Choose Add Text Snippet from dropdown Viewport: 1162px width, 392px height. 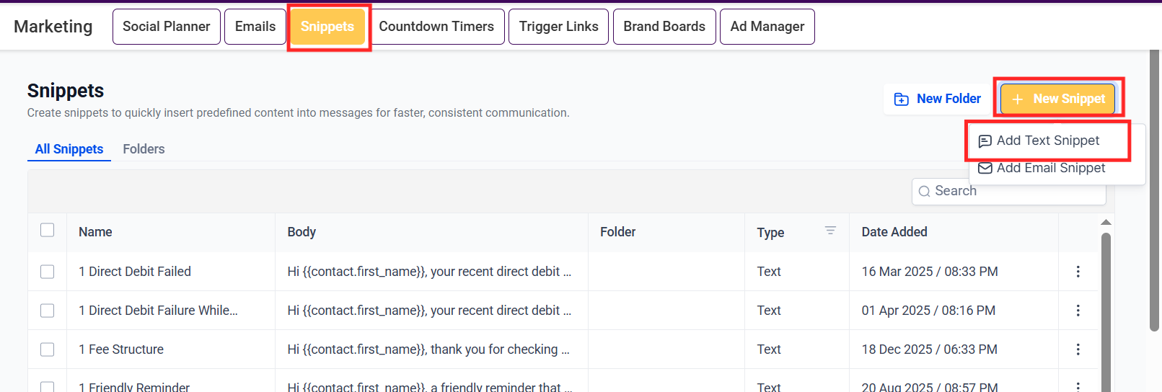[x=1047, y=141]
